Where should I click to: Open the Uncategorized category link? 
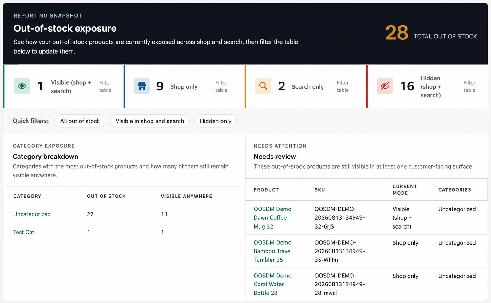[32, 214]
